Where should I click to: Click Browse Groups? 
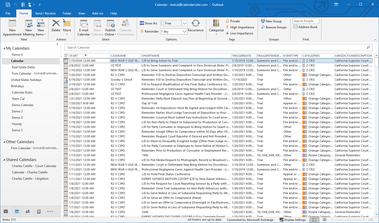pos(274,27)
